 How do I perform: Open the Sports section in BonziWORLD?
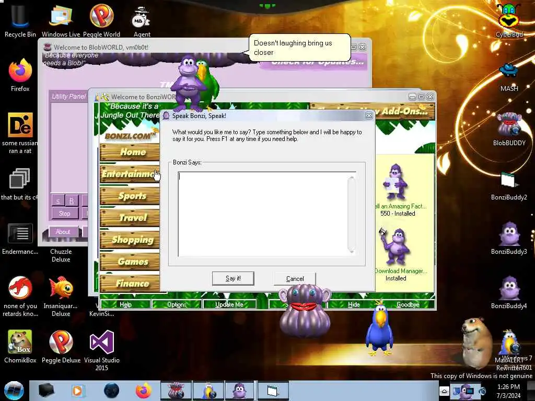coord(130,196)
